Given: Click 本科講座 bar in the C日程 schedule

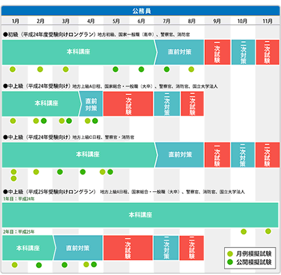Looking at the screenshot, I should (x=79, y=155).
